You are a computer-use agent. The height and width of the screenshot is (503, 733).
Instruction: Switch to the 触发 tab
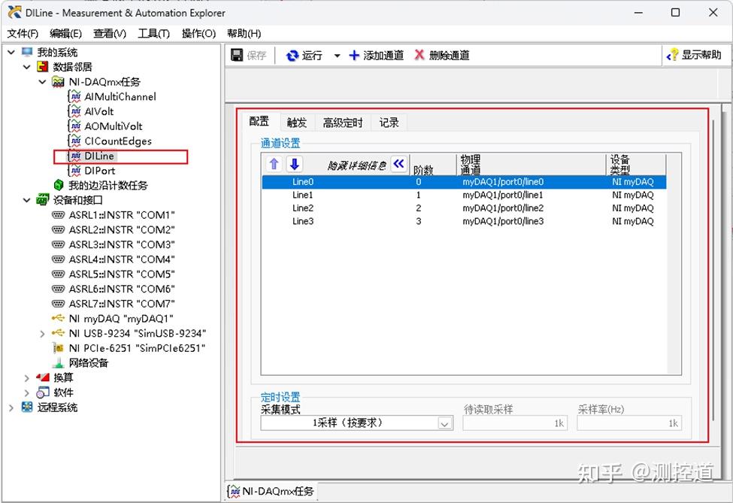point(297,123)
